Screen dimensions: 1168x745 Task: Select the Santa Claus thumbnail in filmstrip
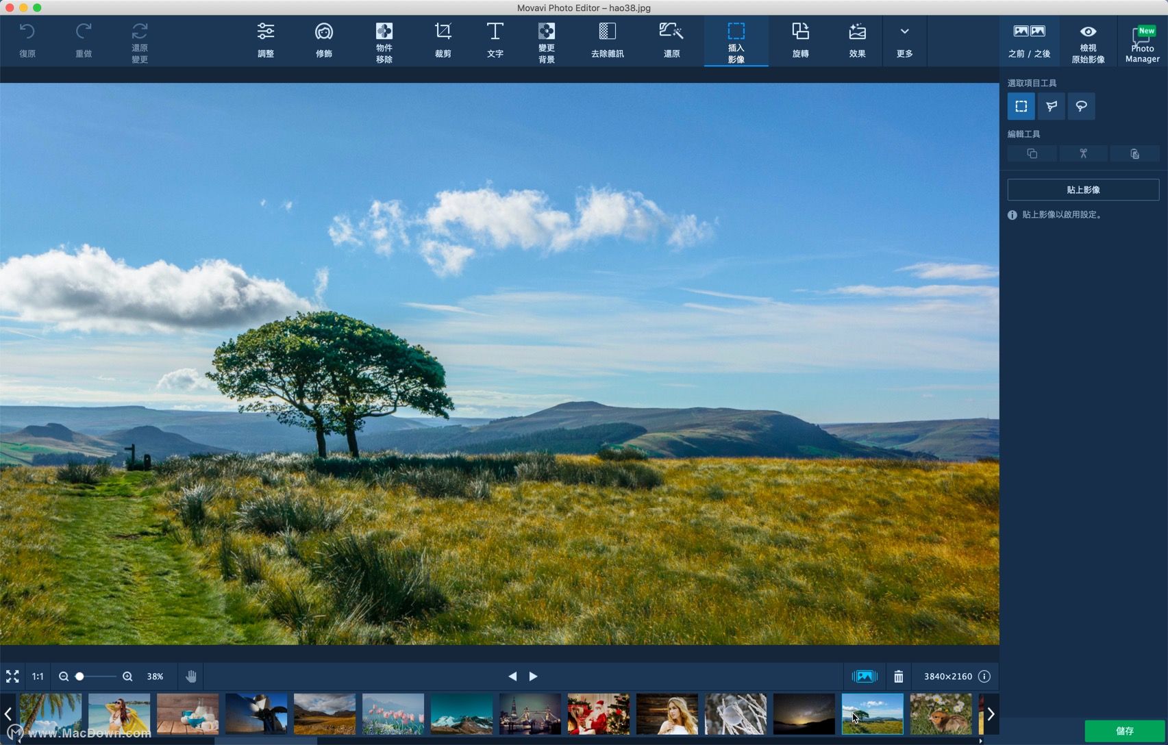tap(598, 714)
